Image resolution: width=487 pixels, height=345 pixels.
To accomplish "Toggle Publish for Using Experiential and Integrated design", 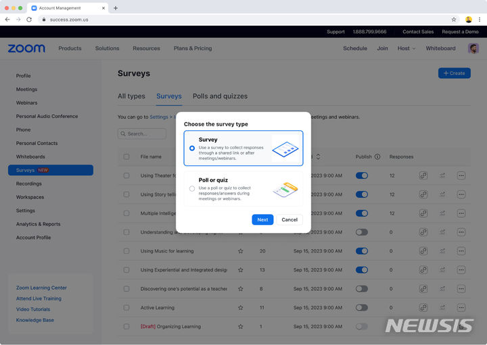I will (x=362, y=270).
